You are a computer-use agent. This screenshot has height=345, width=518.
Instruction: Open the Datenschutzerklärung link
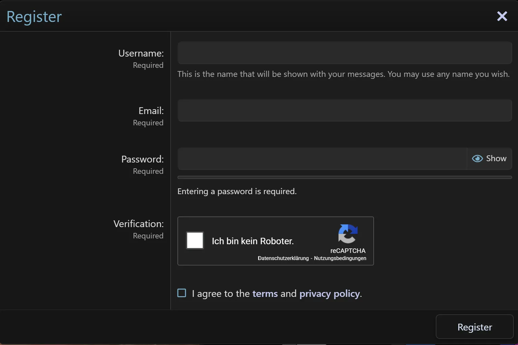coord(283,258)
